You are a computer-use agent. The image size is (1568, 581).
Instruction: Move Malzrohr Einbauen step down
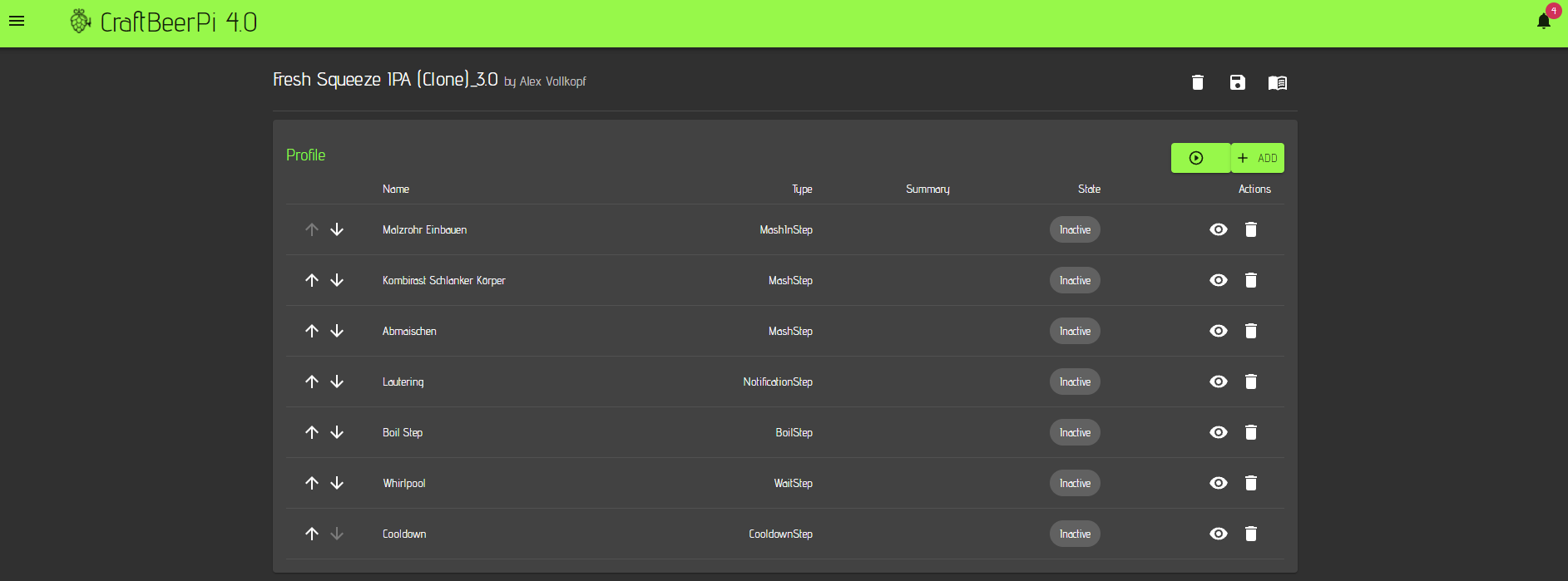coord(337,229)
